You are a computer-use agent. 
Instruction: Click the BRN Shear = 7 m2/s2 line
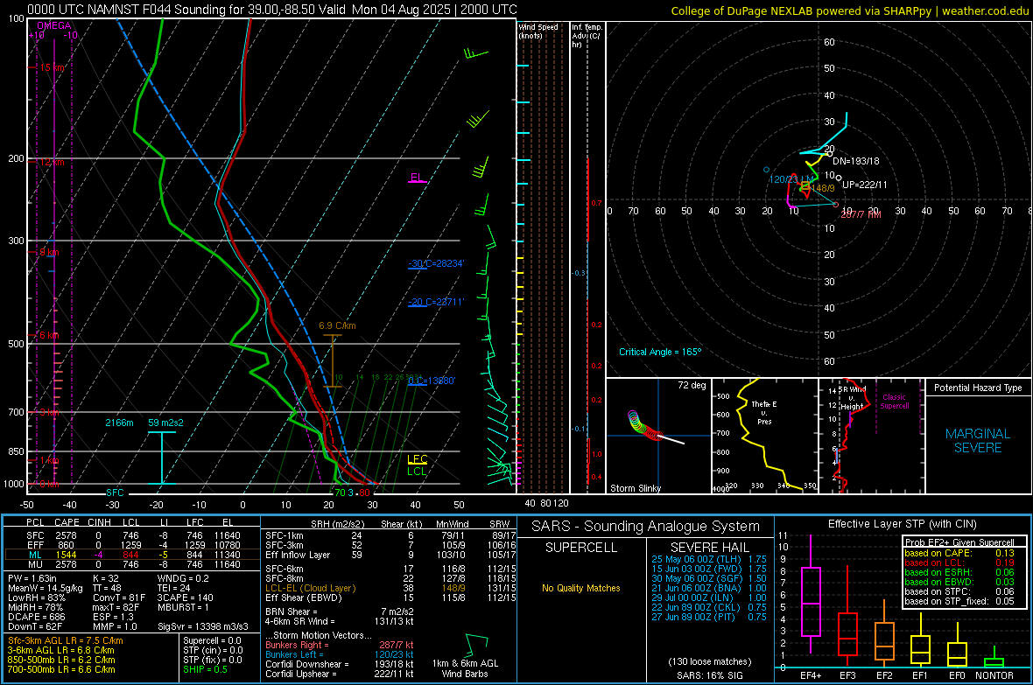click(x=340, y=612)
